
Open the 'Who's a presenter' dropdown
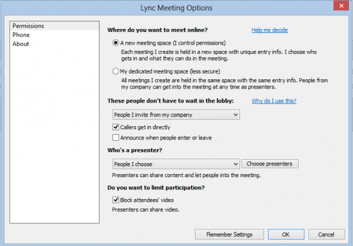[x=176, y=164]
